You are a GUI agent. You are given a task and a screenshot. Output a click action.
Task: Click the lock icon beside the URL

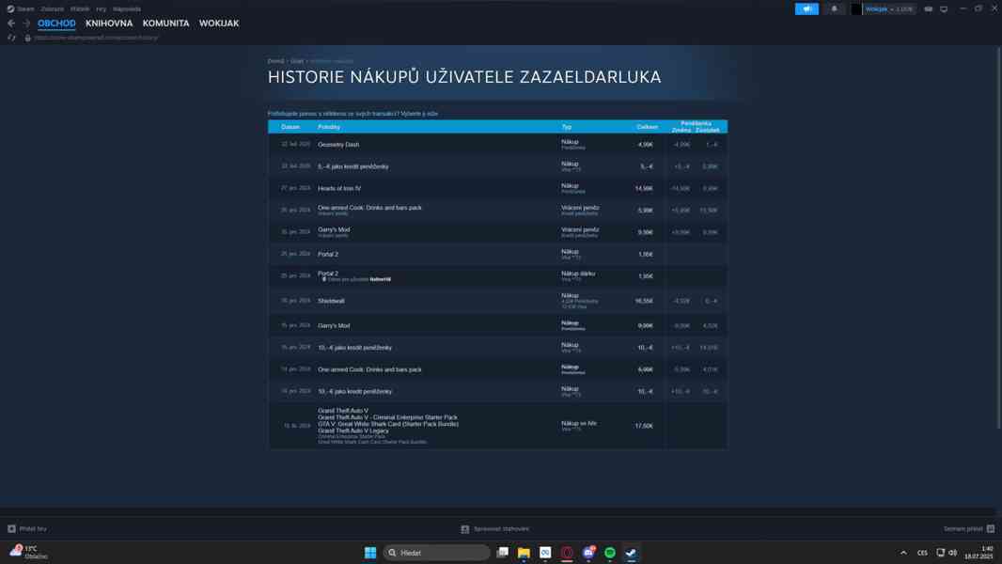(27, 38)
